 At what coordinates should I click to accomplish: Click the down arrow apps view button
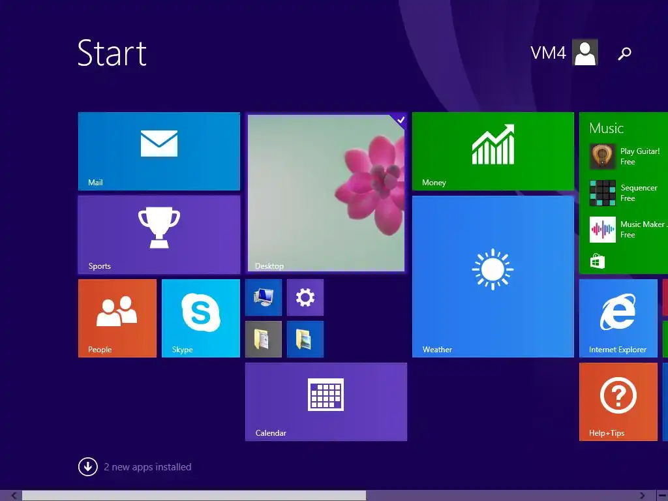[88, 467]
